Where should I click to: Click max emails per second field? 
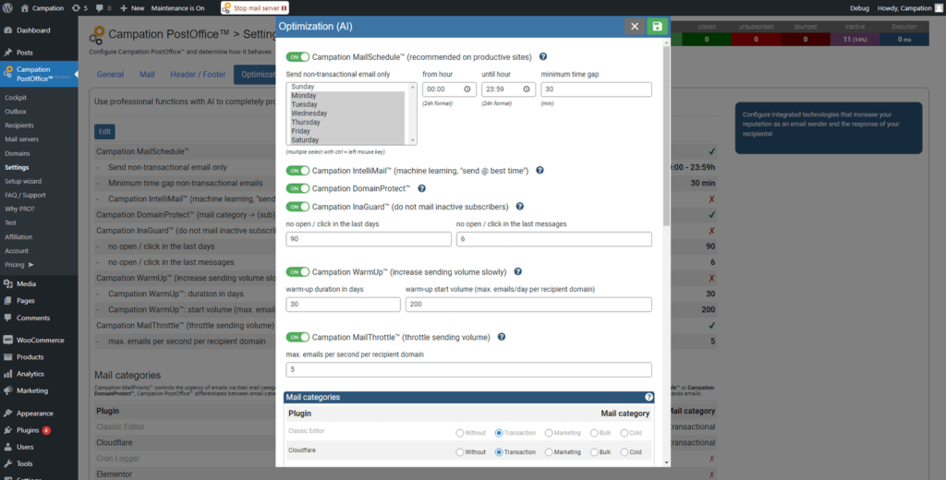coord(468,369)
